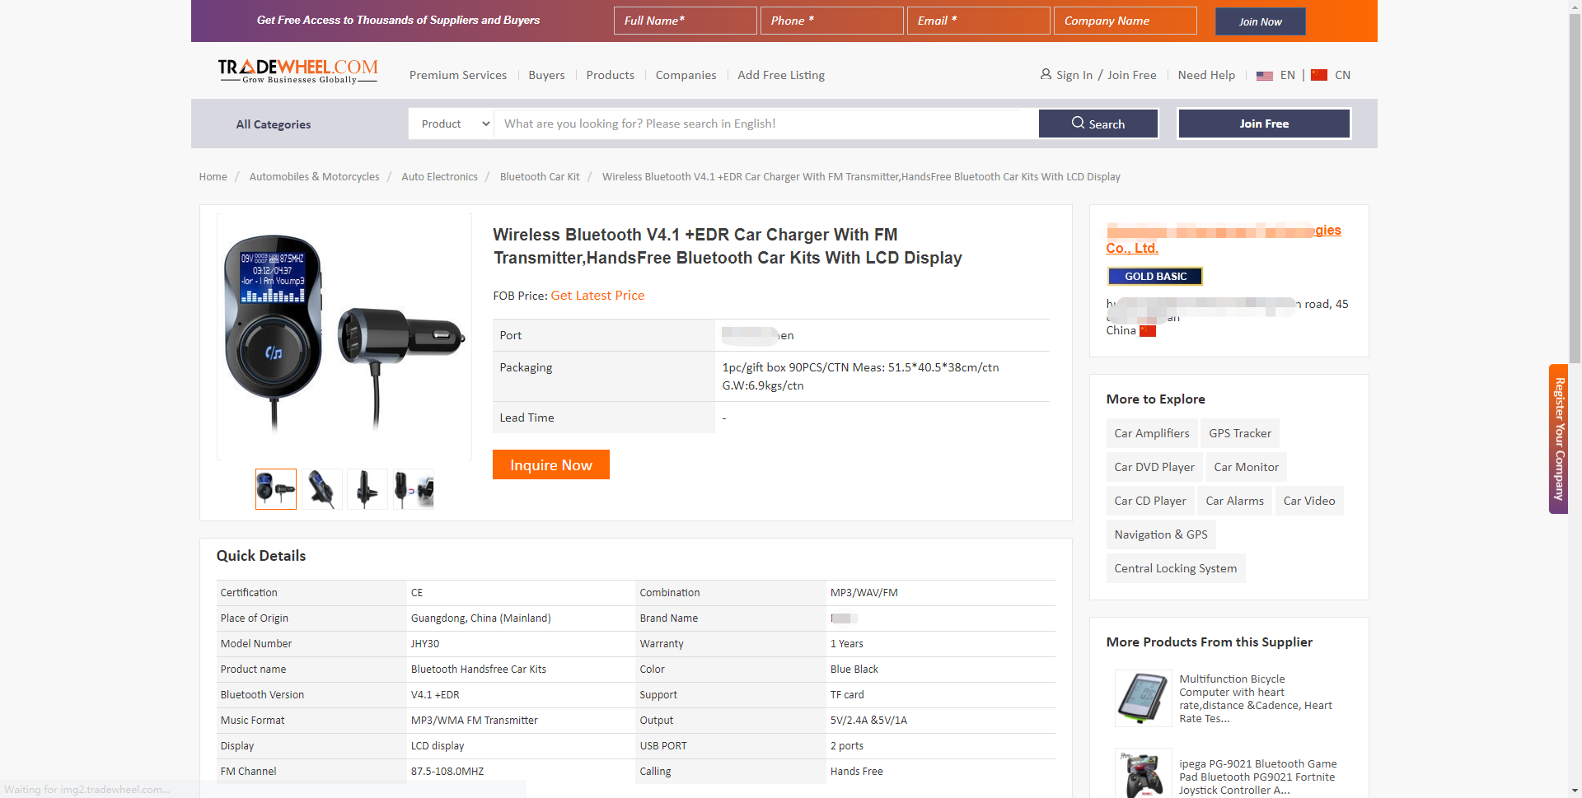Open the fourth product thumbnail image
The image size is (1582, 798).
click(414, 489)
